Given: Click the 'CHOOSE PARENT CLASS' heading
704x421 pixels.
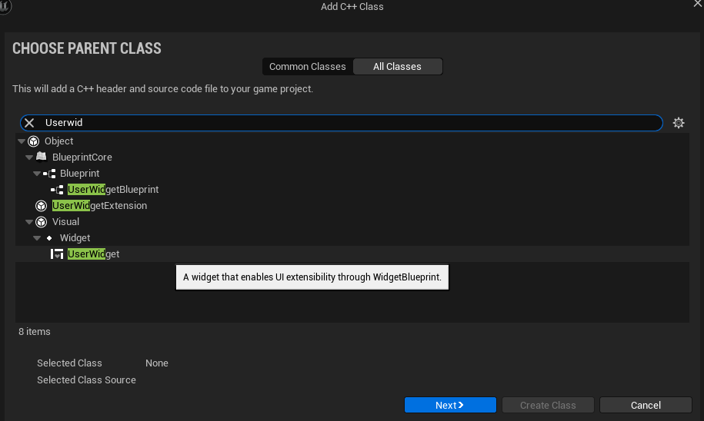Looking at the screenshot, I should click(87, 48).
